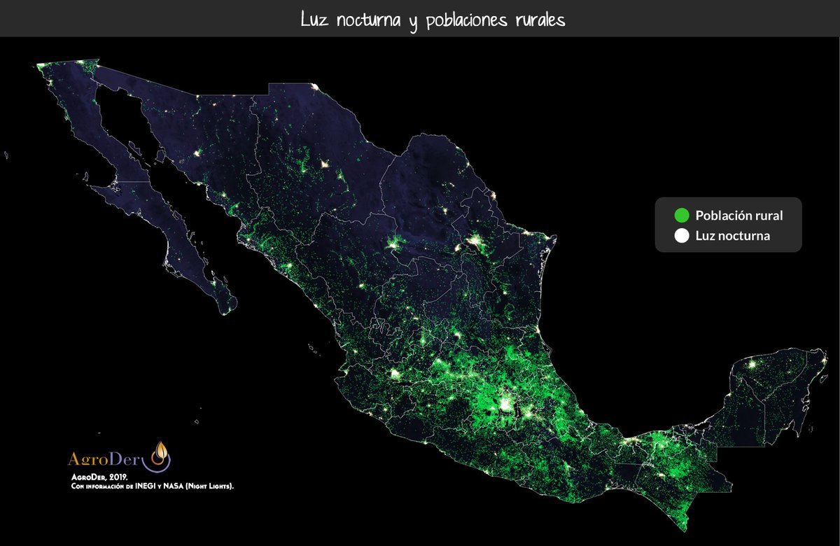
Task: Click the Guadalajara light spot in western Mexico
Action: coord(397,373)
